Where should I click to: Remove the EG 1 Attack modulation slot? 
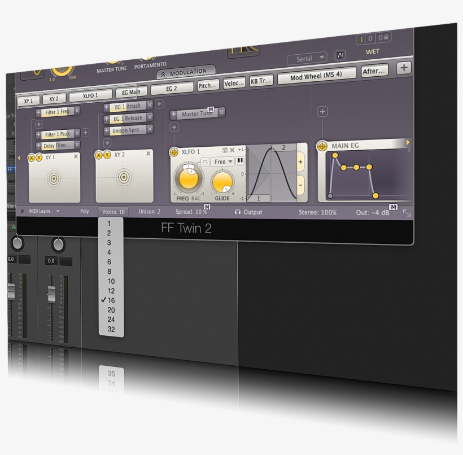(150, 104)
